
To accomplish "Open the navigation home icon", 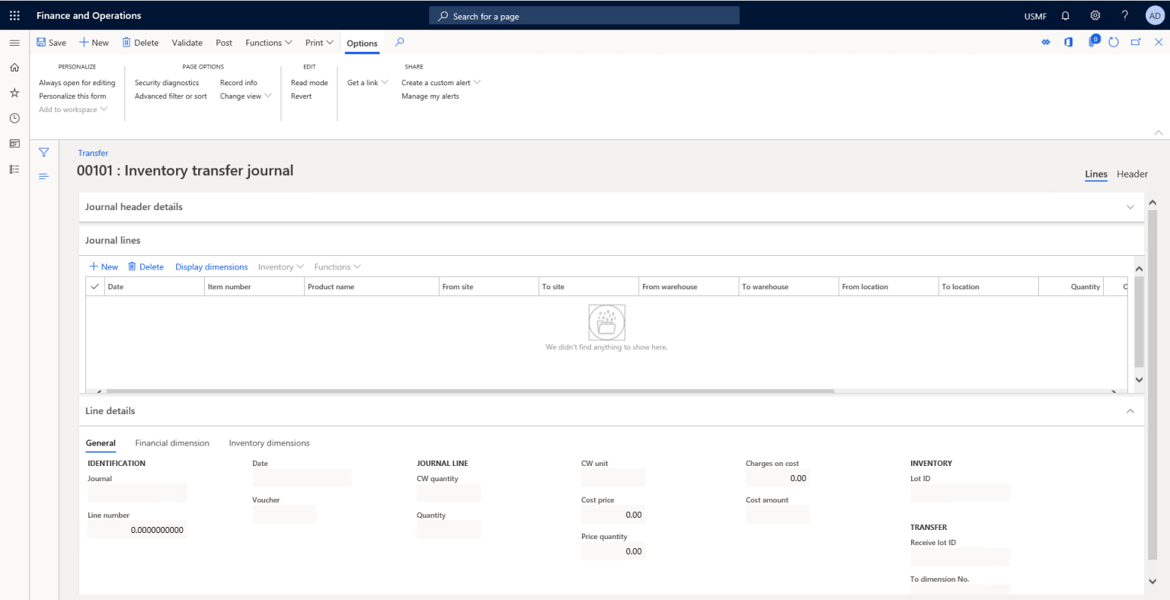I will pyautogui.click(x=13, y=67).
